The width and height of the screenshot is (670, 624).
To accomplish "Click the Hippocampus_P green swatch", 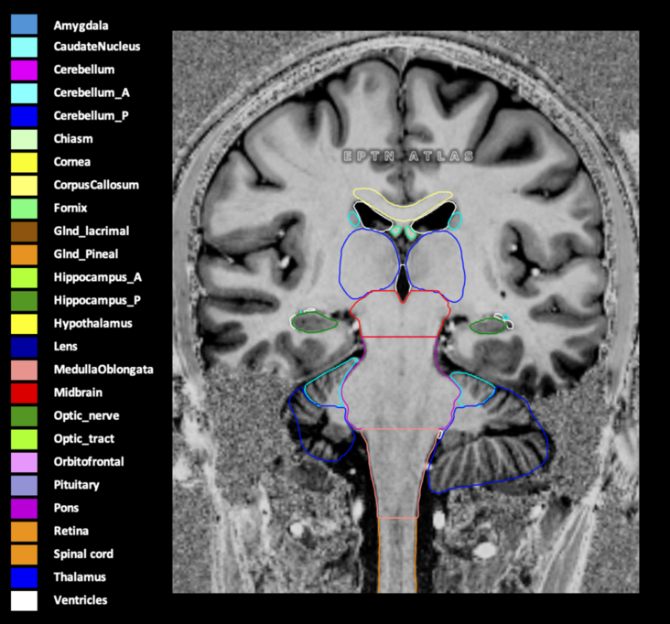I will coord(24,300).
